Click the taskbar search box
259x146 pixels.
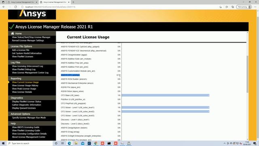click(30, 143)
